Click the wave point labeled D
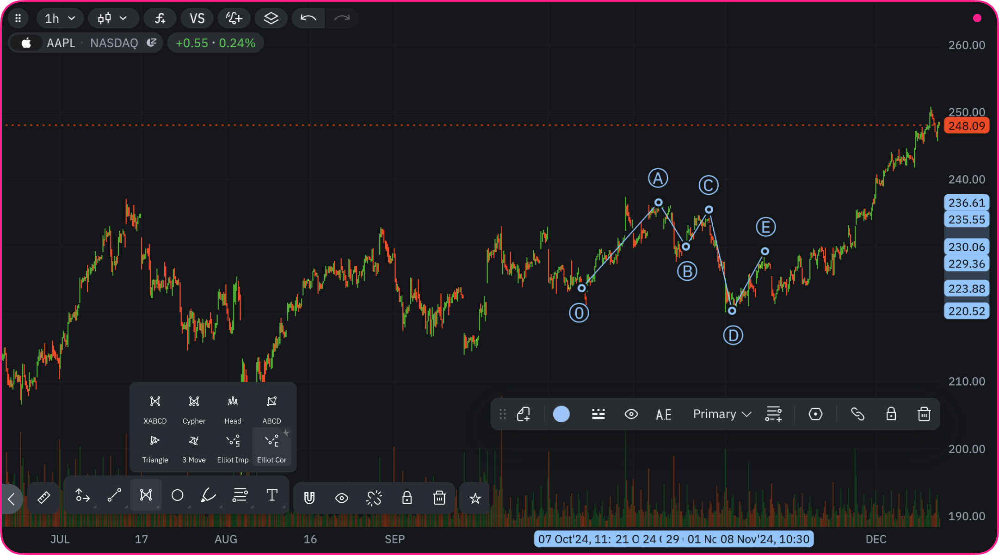The width and height of the screenshot is (999, 555). click(x=732, y=311)
